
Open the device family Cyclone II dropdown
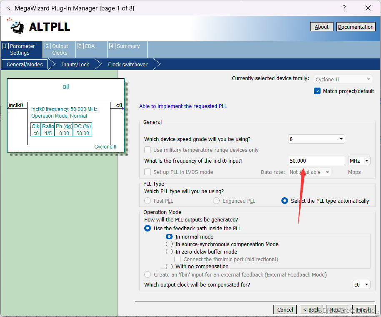(343, 80)
